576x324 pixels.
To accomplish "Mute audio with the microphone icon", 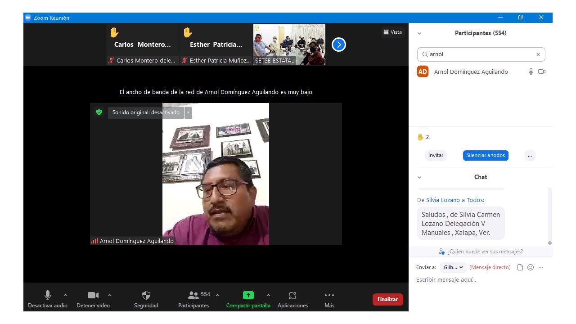I will [47, 295].
